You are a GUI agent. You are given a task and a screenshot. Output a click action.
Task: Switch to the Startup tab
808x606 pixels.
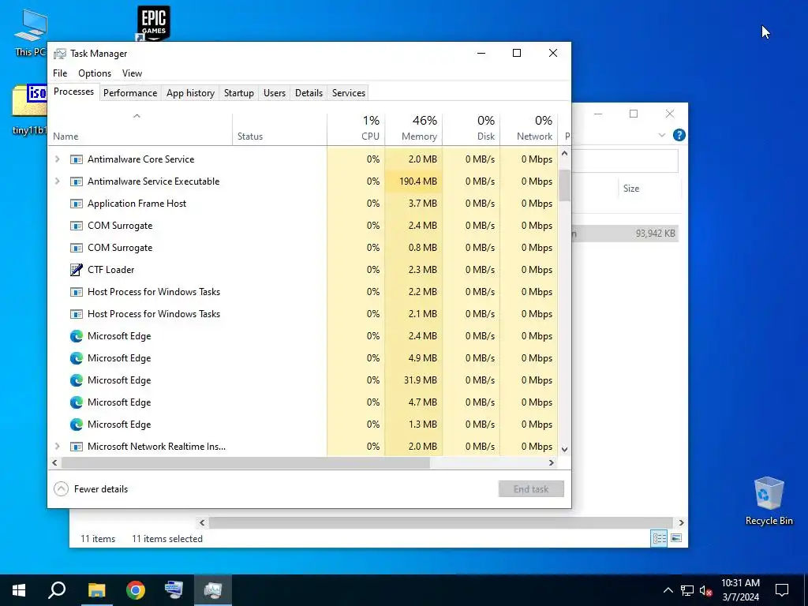[238, 93]
